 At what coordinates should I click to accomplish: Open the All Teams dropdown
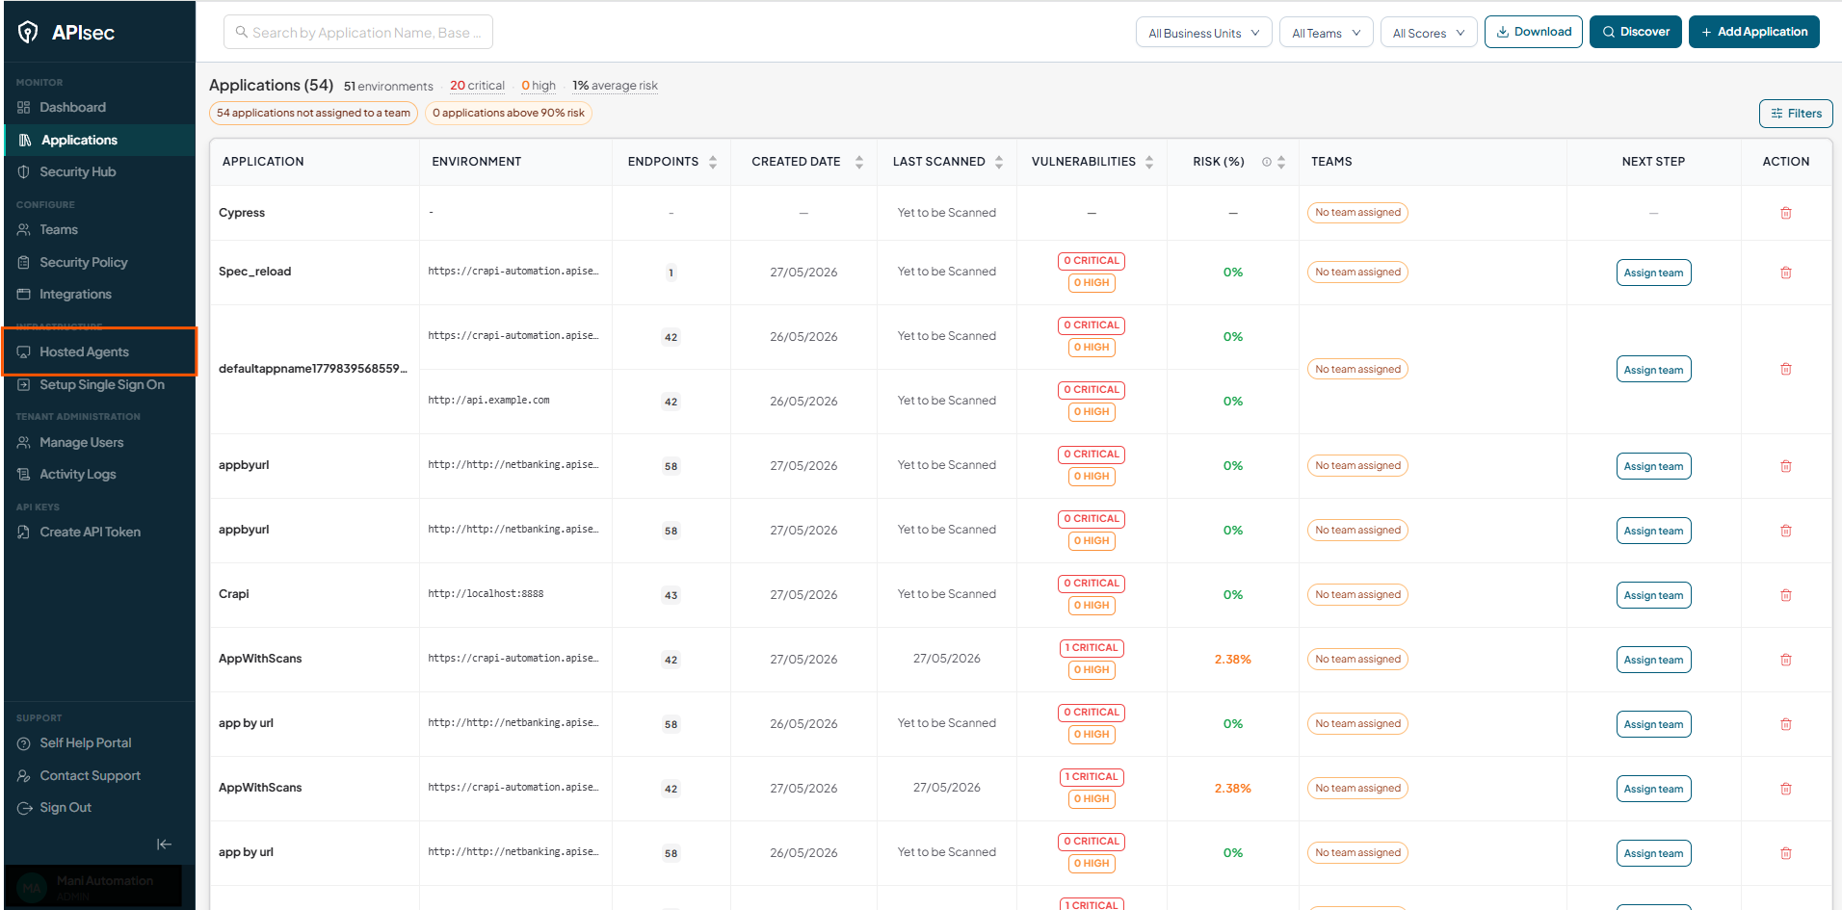1327,33
